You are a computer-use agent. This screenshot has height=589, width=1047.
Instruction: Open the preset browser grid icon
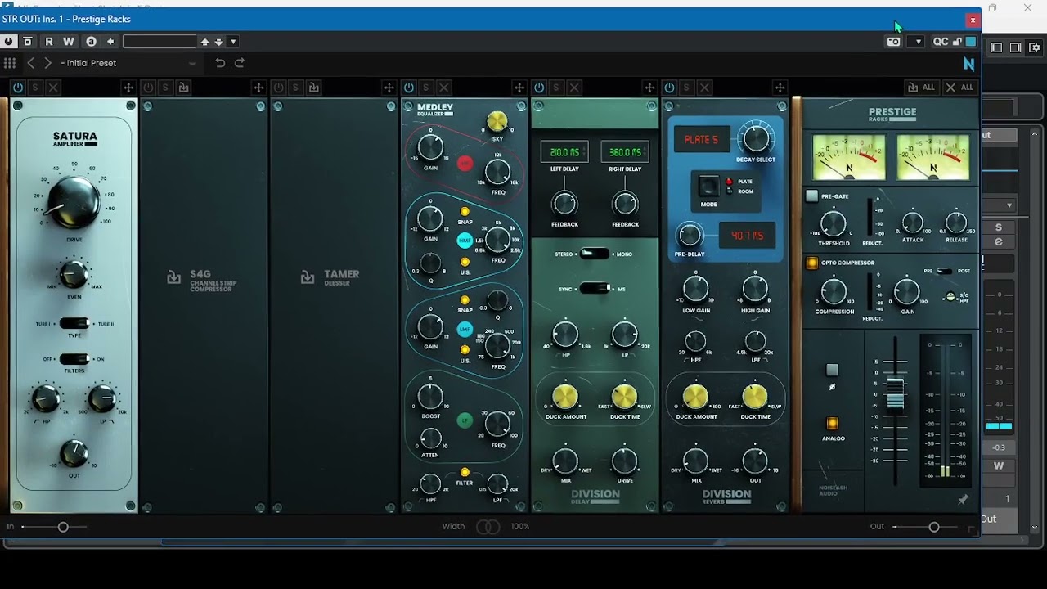[x=10, y=63]
